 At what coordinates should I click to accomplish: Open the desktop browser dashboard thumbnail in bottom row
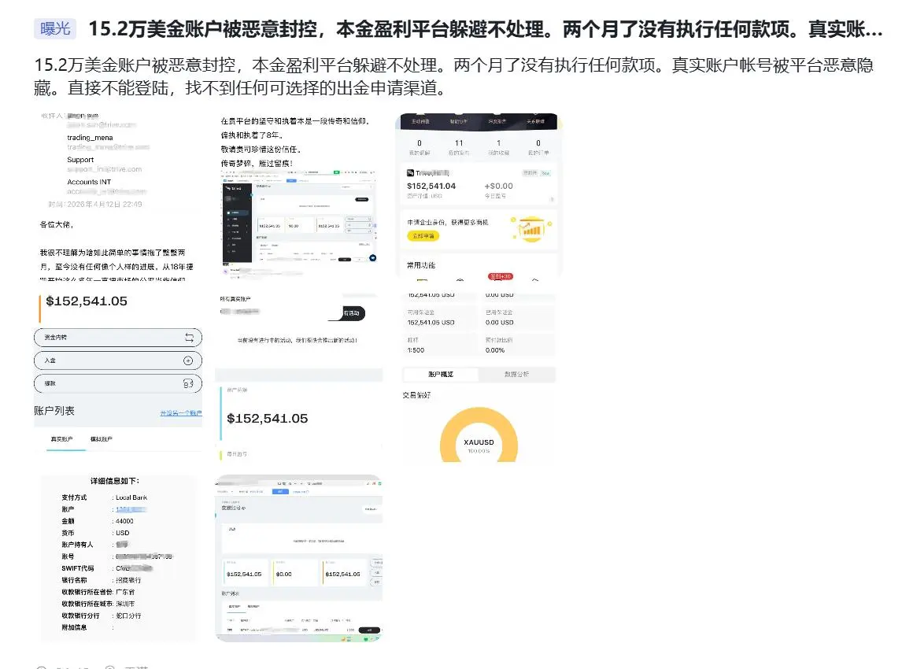coord(298,559)
